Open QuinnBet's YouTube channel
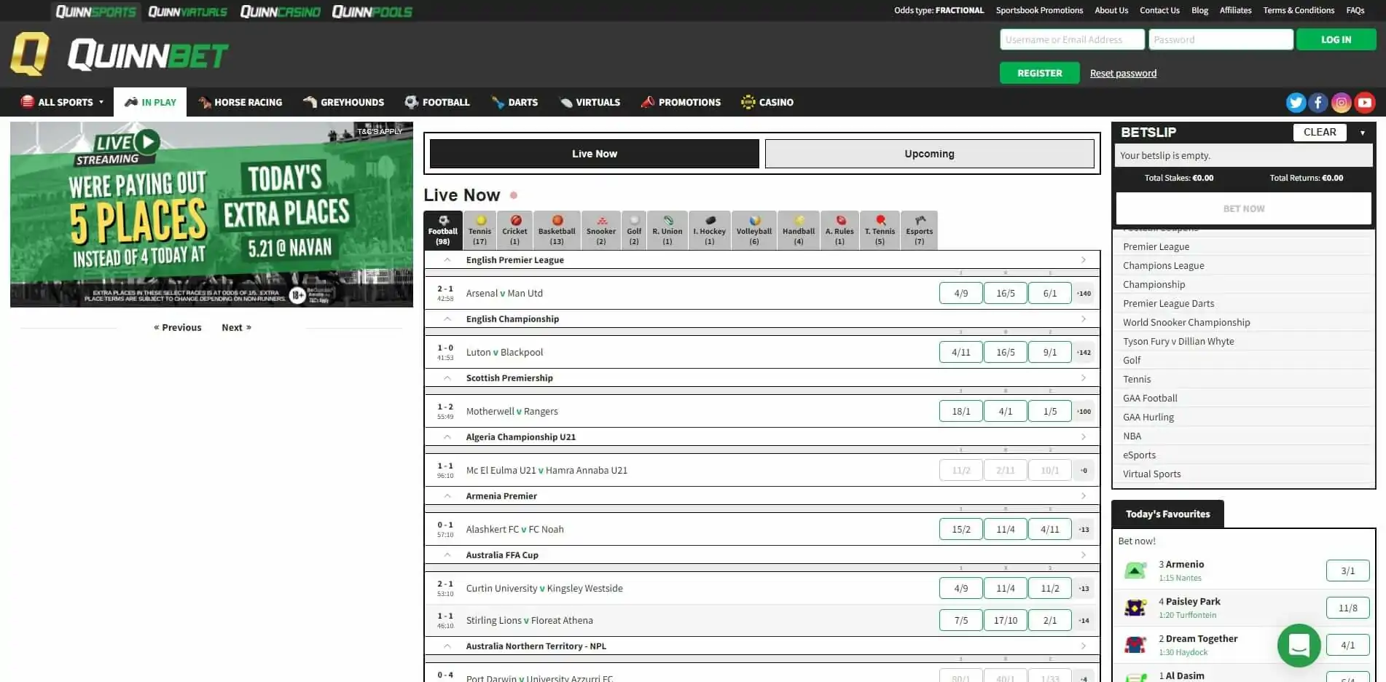Image resolution: width=1386 pixels, height=682 pixels. pos(1364,102)
